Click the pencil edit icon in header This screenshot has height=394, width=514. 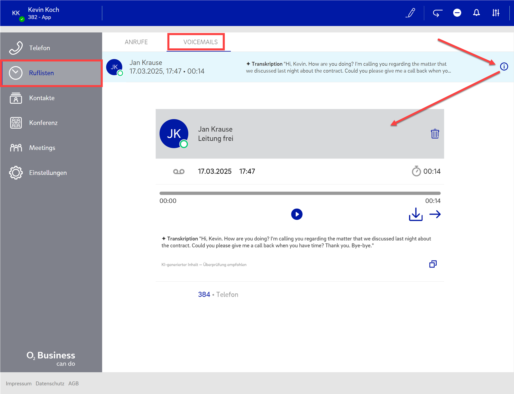tap(411, 13)
